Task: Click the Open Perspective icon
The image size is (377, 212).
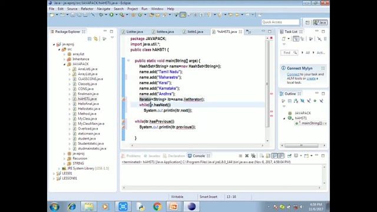Action: 307,22
